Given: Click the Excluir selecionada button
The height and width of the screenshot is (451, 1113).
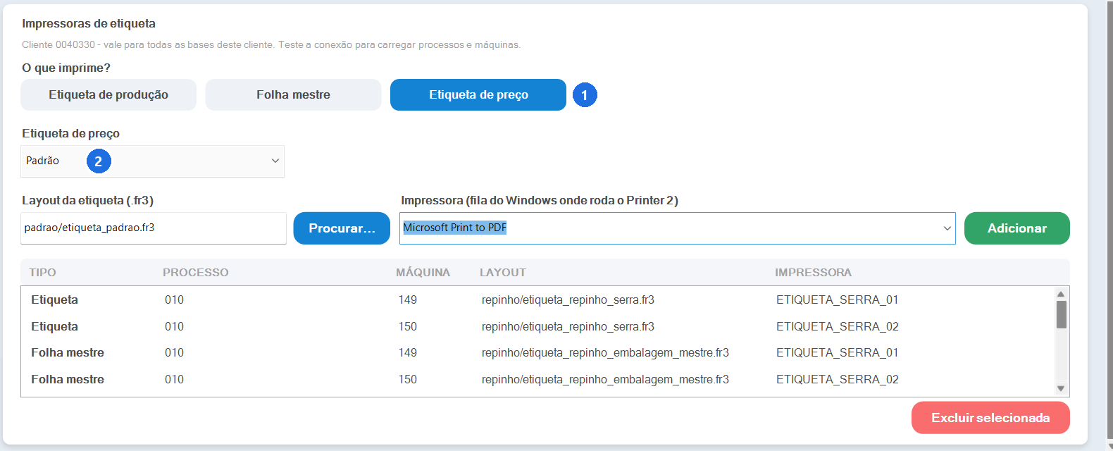Looking at the screenshot, I should [990, 418].
